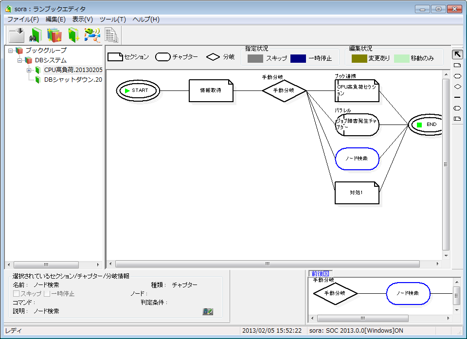Open the 表示(V) menu

pos(83,19)
